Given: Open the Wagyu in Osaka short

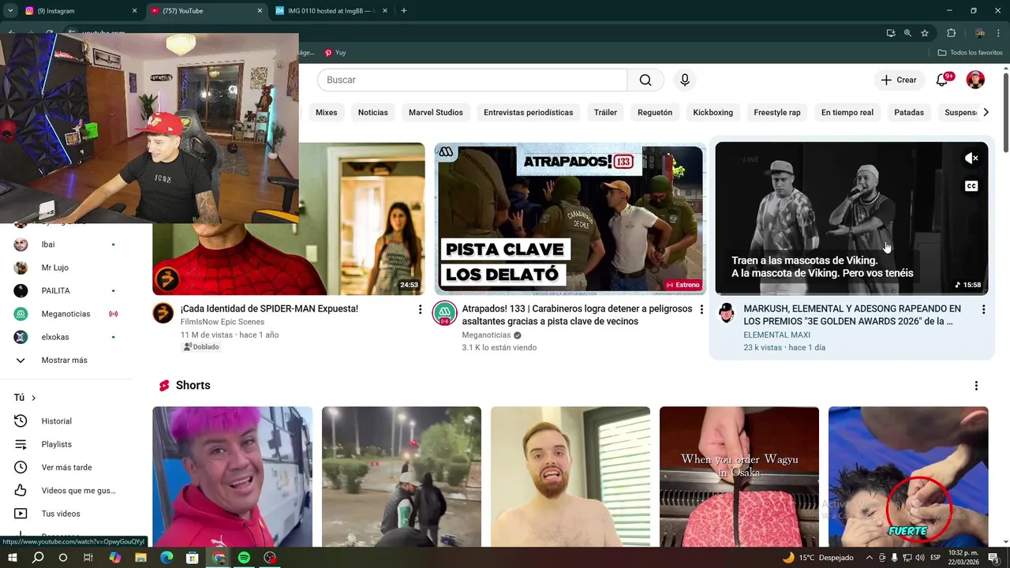Looking at the screenshot, I should 739,476.
